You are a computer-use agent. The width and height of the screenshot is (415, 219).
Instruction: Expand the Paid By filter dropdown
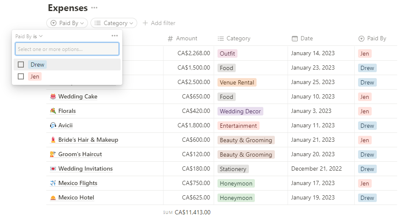click(67, 23)
